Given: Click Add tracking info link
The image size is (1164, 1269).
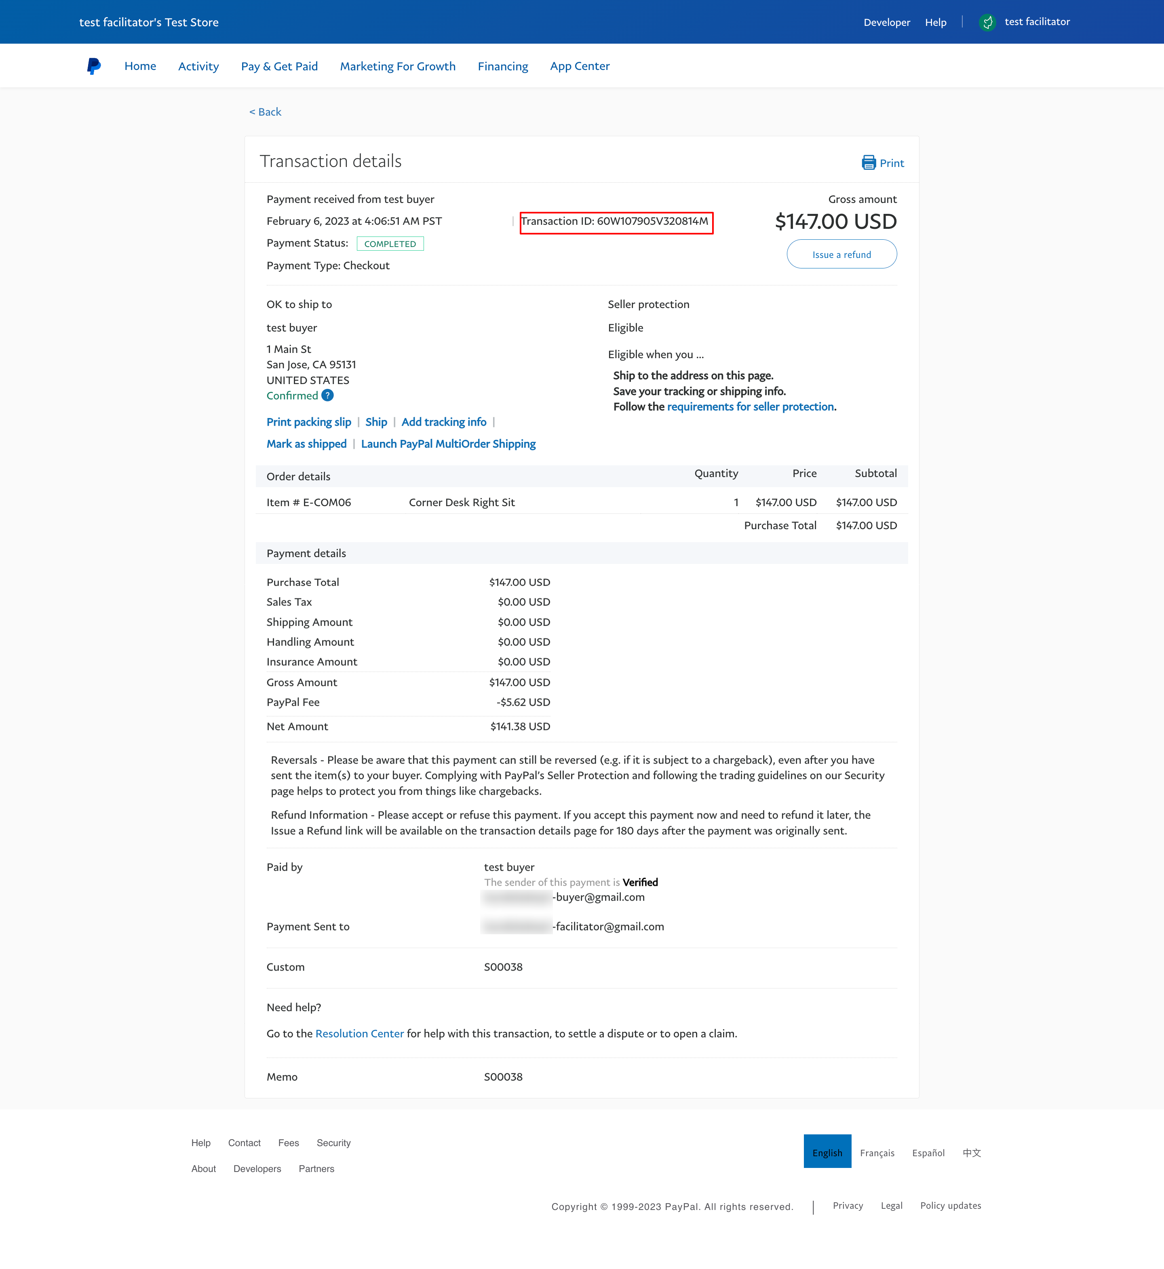Looking at the screenshot, I should tap(443, 422).
